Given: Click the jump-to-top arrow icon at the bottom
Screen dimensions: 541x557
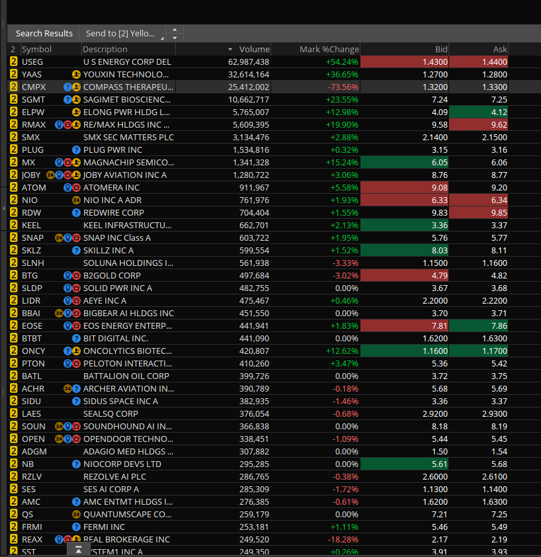Looking at the screenshot, I should tap(79, 550).
